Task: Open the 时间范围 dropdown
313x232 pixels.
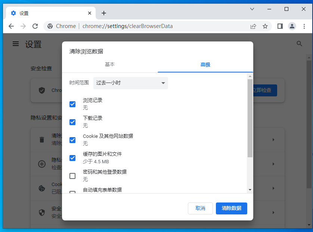Action: [131, 83]
